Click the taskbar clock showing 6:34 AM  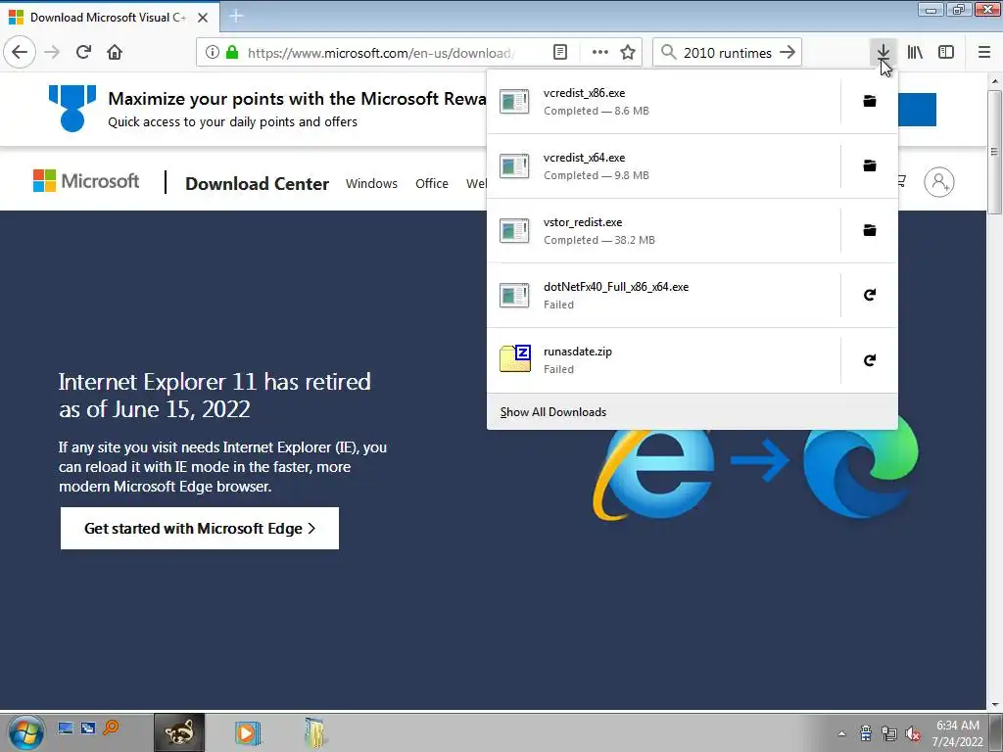pos(958,732)
